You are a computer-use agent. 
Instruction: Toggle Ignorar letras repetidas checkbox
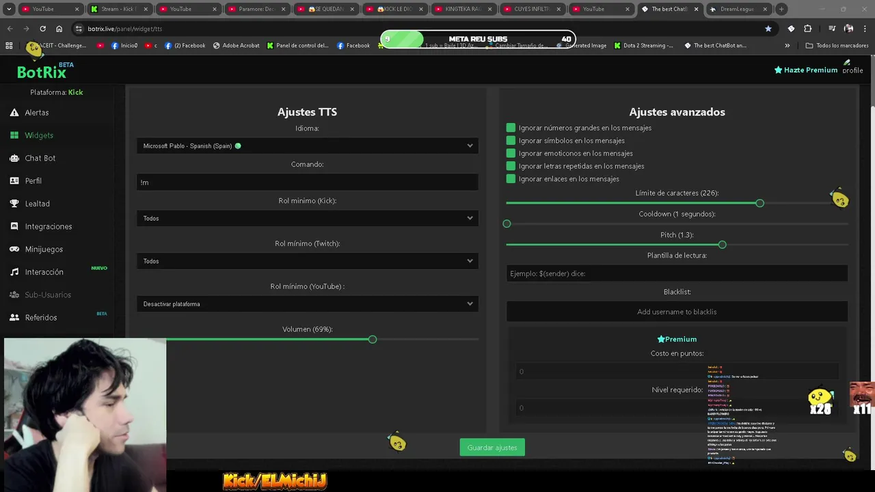[x=511, y=166]
